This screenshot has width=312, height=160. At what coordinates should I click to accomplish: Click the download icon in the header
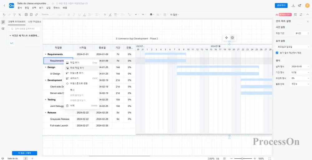click(x=293, y=6)
